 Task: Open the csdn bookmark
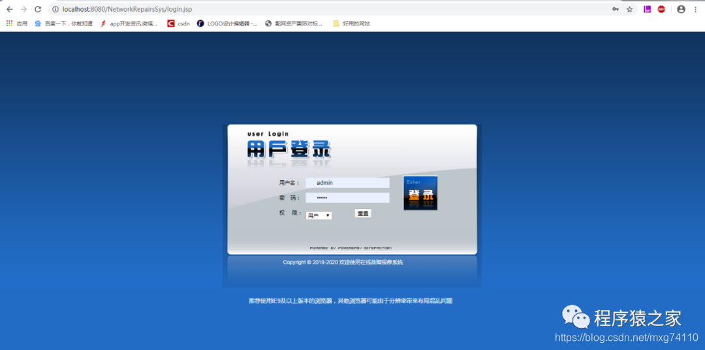[x=178, y=24]
